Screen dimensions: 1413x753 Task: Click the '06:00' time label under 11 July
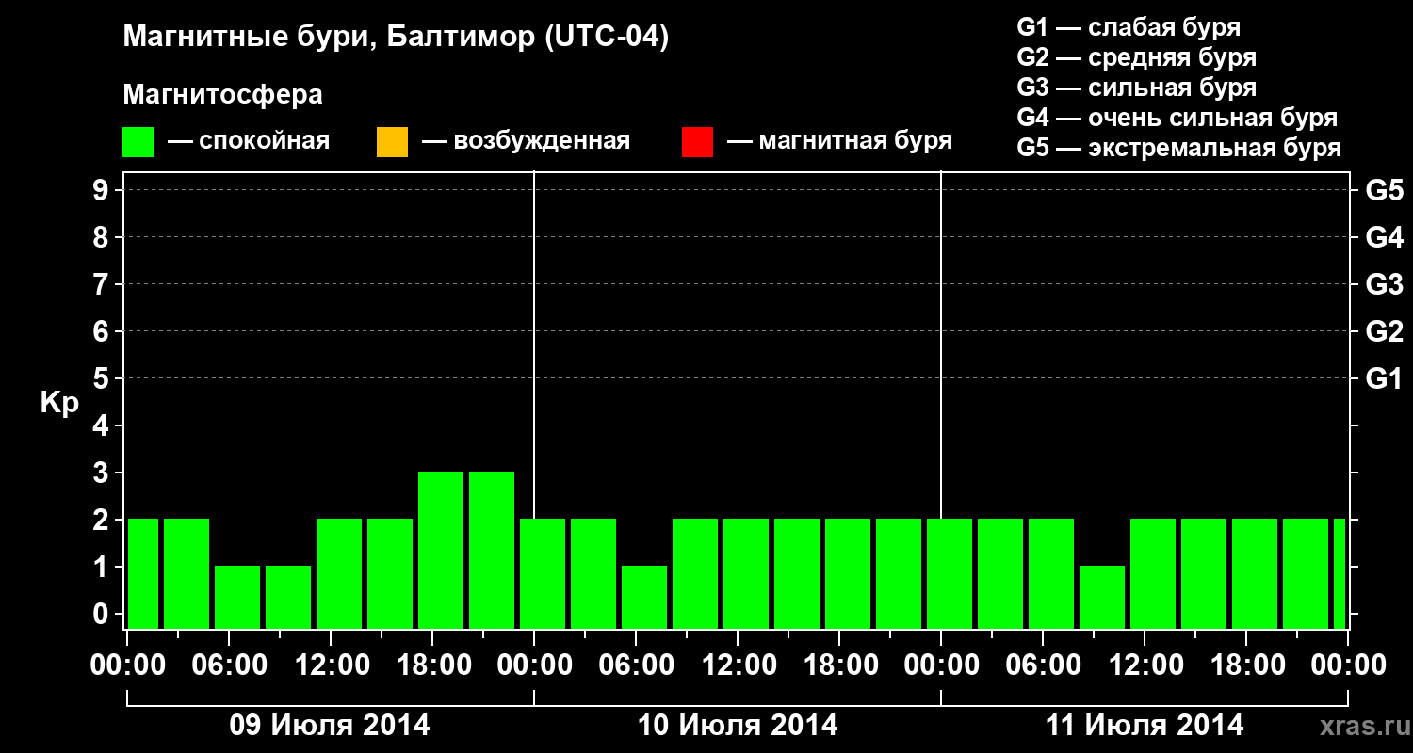tap(1043, 665)
